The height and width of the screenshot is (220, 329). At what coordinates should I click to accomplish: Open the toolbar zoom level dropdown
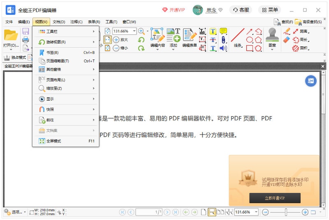click(134, 31)
